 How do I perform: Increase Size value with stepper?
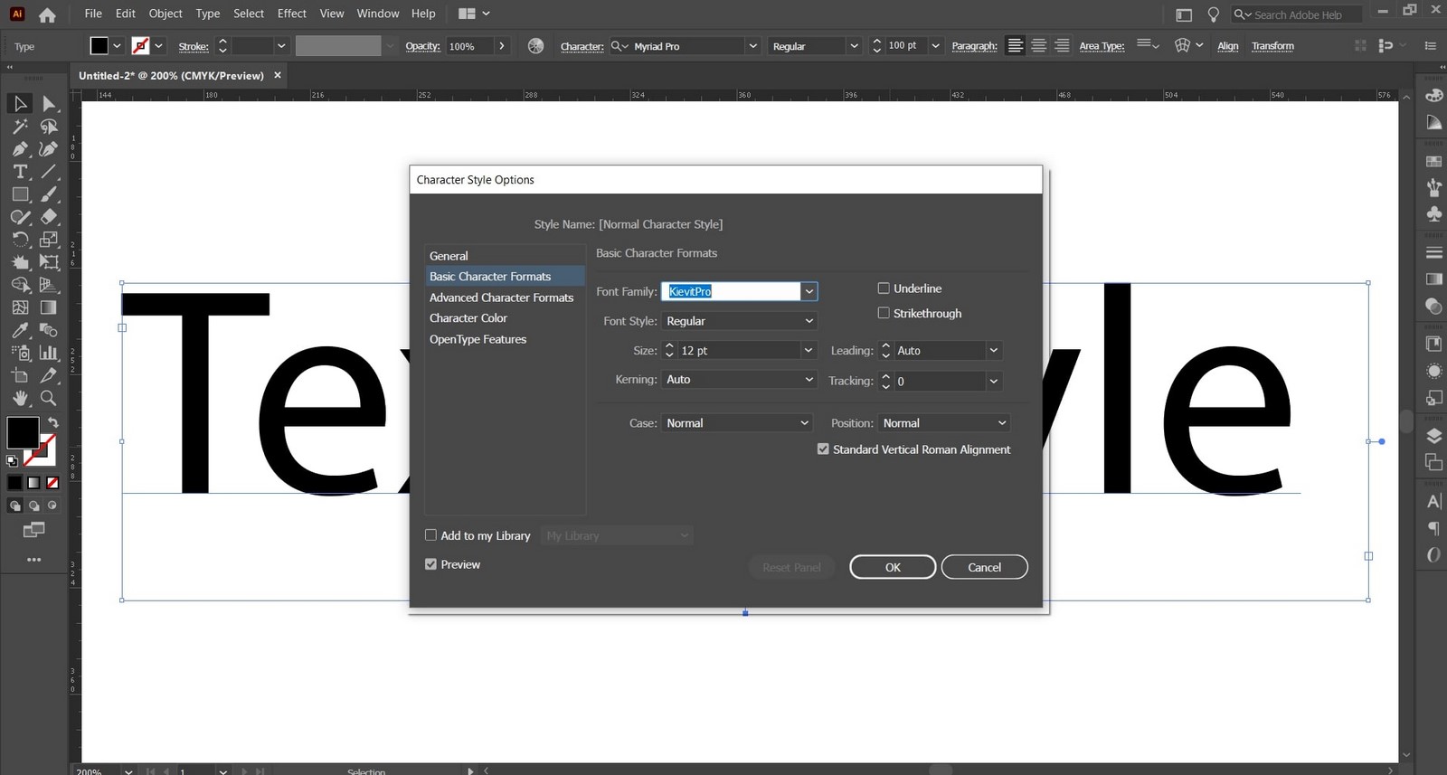[x=669, y=345]
